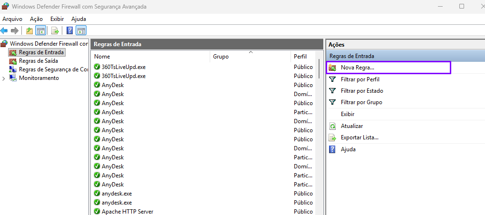
Task: Open the Arquivo menu
Action: point(12,19)
